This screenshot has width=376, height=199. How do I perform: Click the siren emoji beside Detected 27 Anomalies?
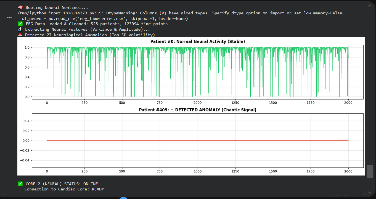(x=20, y=35)
